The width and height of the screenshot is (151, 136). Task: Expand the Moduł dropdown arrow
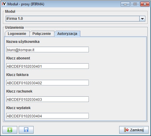point(142,19)
